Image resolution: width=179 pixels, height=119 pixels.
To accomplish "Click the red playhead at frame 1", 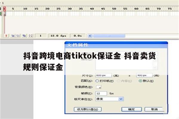I will (4, 9).
